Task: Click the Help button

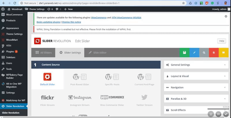Action: coord(221,41)
